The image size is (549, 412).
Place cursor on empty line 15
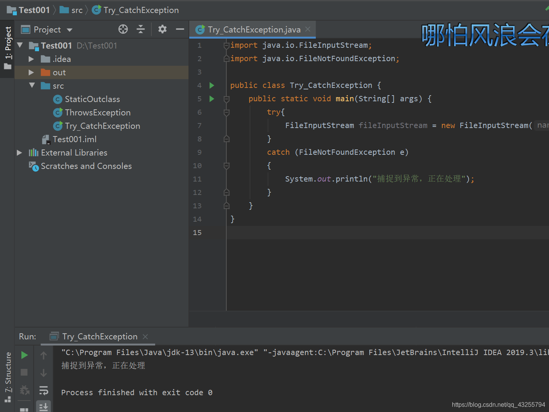pos(388,232)
